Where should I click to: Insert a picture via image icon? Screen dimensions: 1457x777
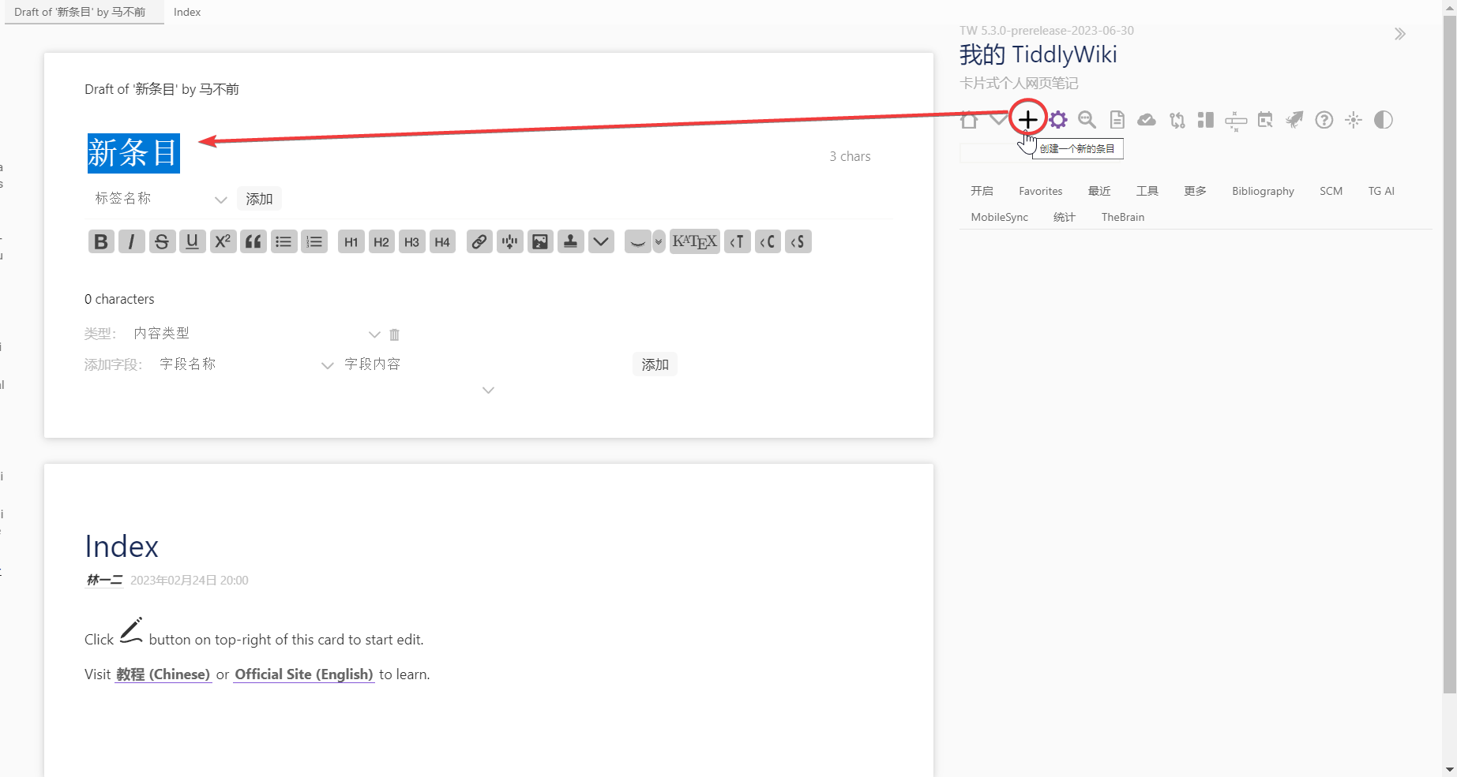(x=540, y=241)
